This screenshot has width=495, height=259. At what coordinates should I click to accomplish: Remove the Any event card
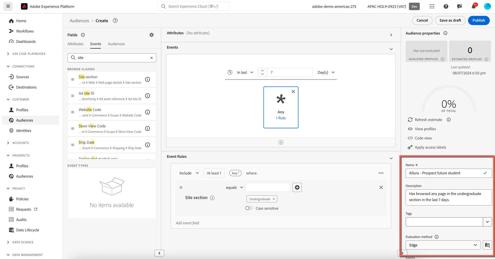(x=293, y=91)
